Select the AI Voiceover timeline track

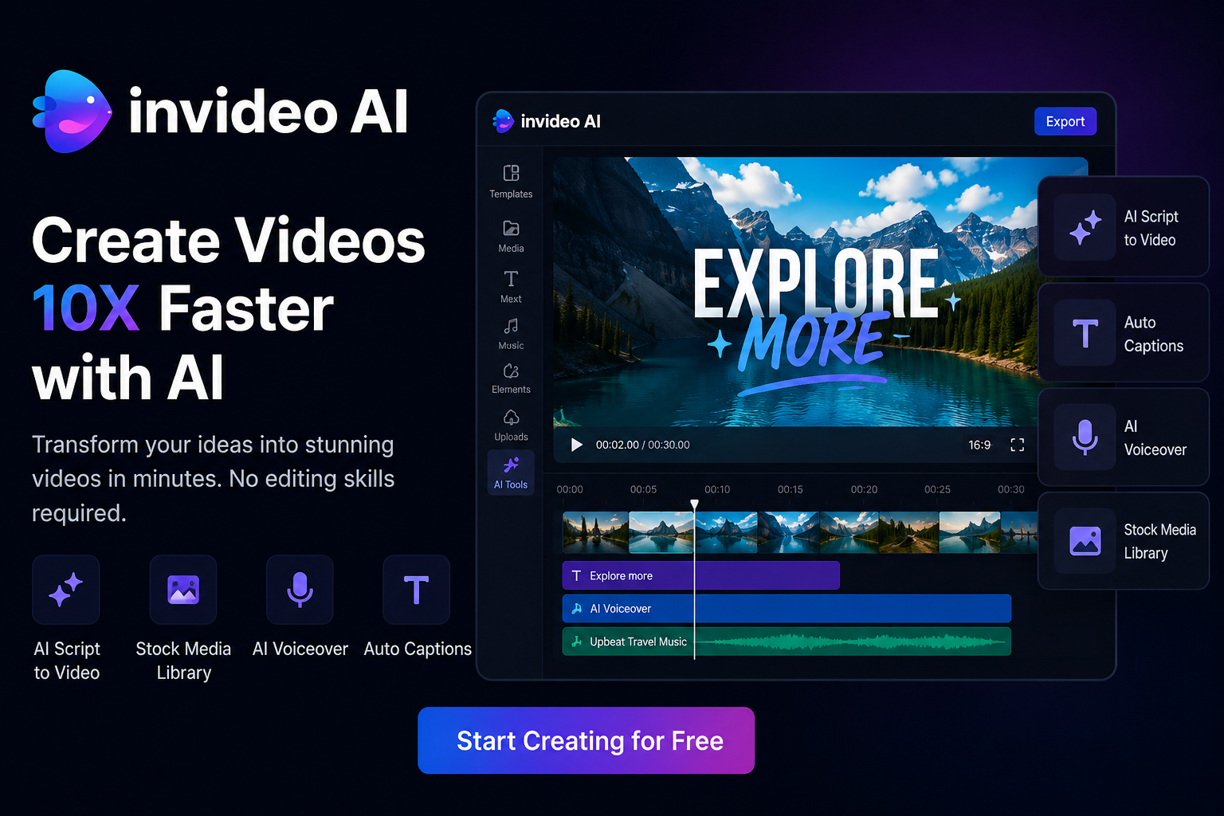(787, 608)
